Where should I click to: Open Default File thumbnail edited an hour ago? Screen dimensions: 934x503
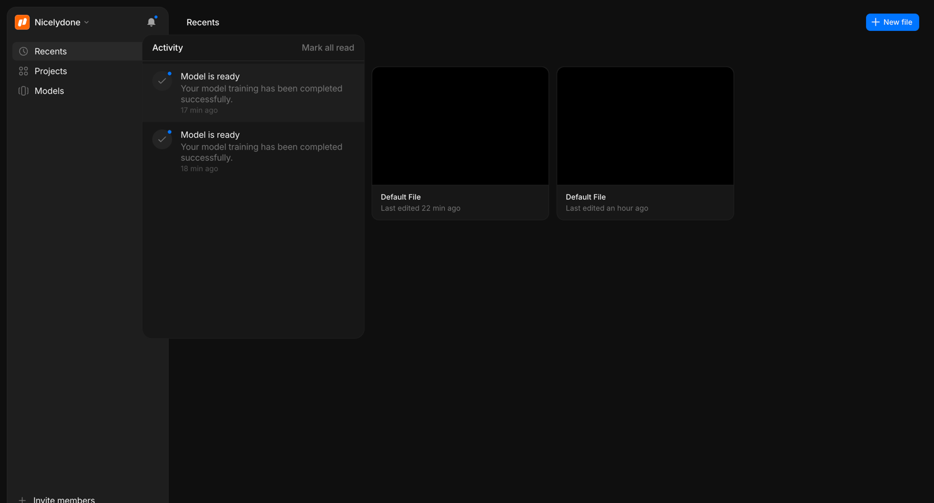pyautogui.click(x=645, y=126)
